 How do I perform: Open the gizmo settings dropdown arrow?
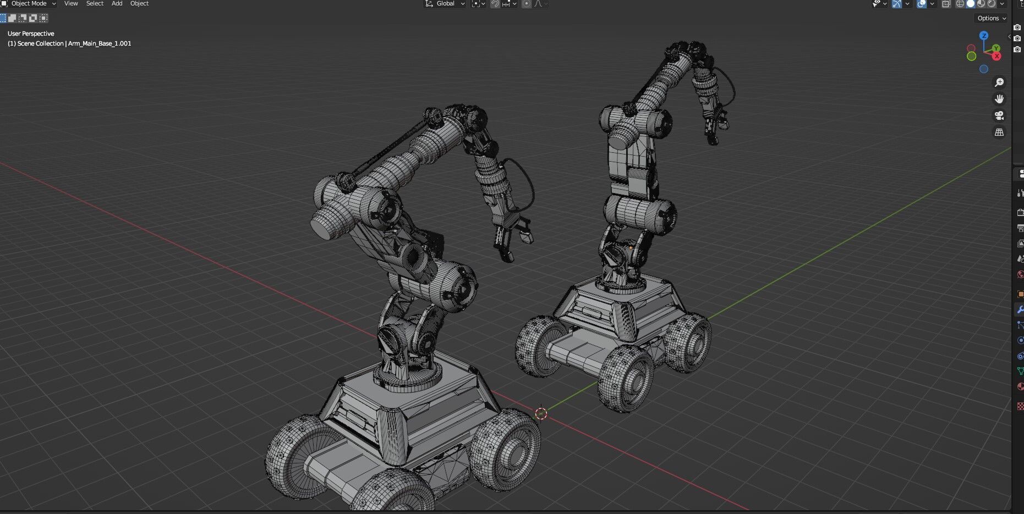click(x=907, y=4)
